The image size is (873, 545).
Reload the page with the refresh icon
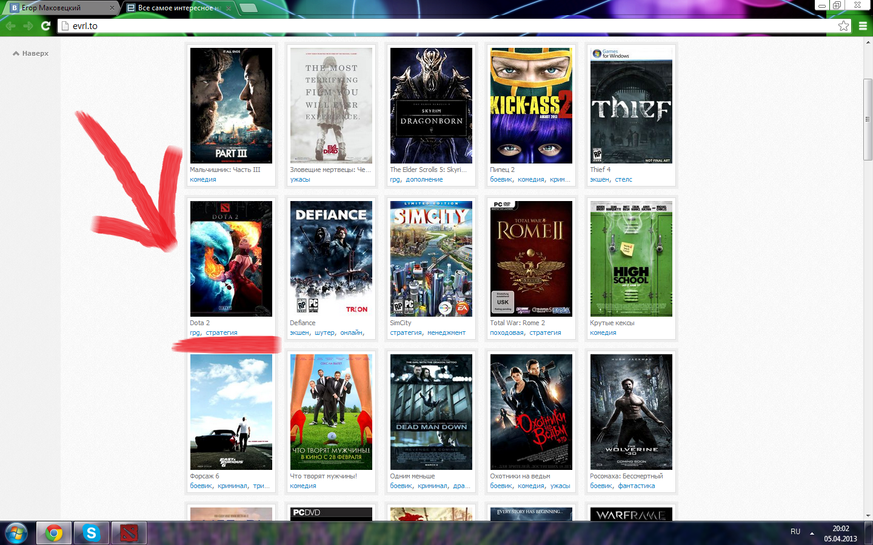(45, 25)
